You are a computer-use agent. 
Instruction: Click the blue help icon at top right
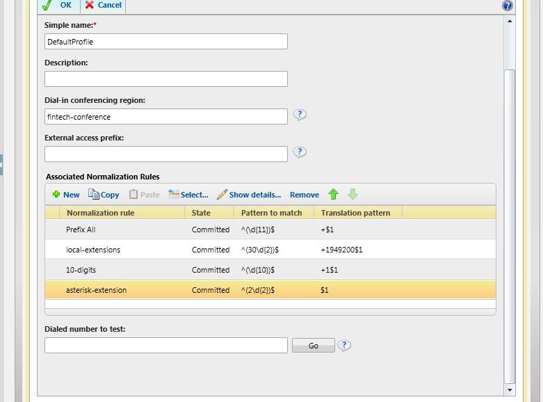click(x=508, y=6)
